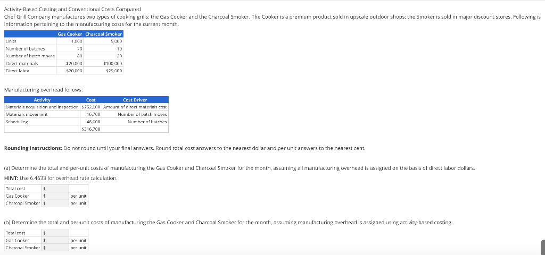The height and width of the screenshot is (255, 545).
Task: Click 'Number of batch moves' cost driver cell
Action: (135, 114)
